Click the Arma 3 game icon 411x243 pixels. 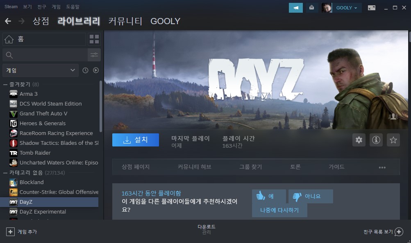click(x=14, y=94)
